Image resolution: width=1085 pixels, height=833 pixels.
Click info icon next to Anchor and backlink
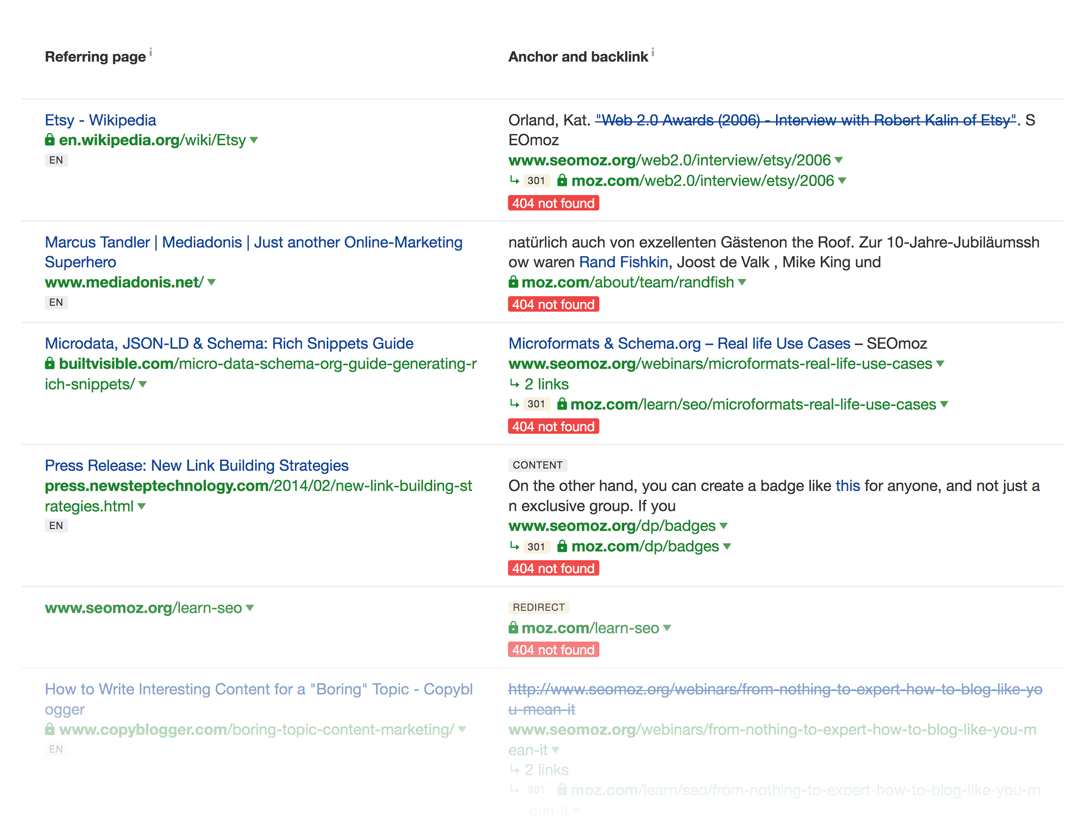click(653, 52)
